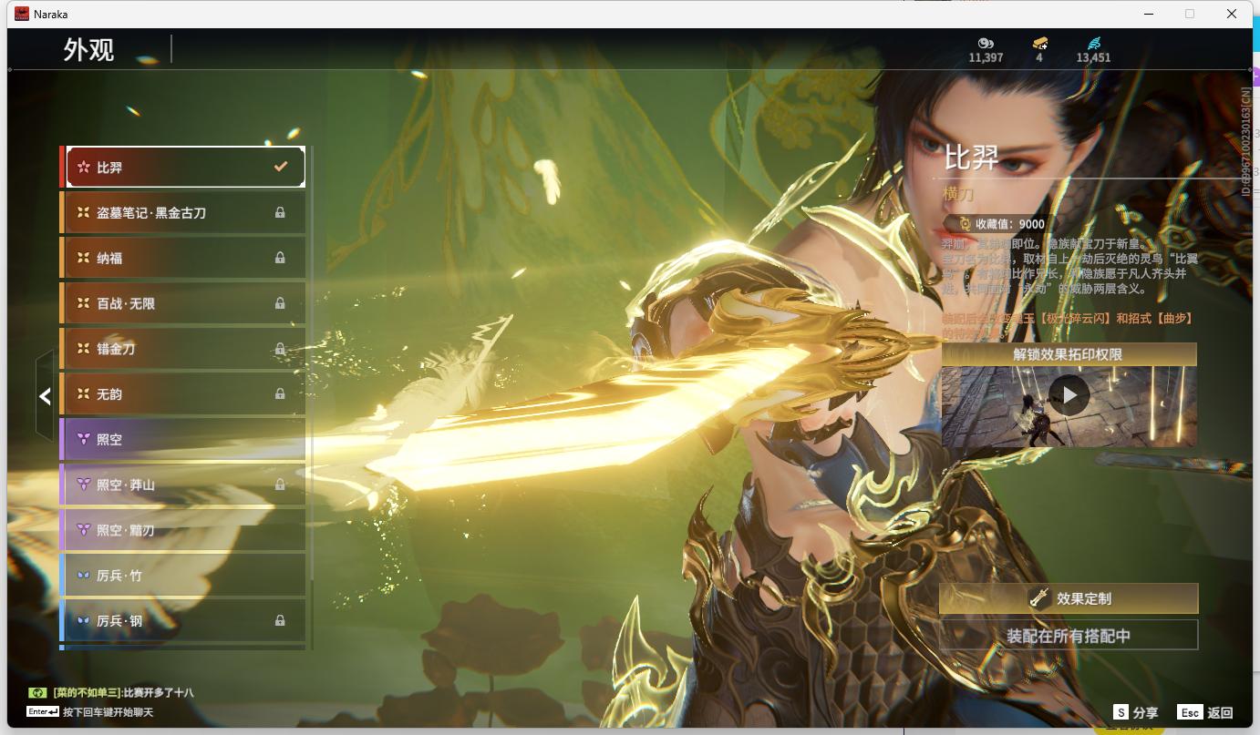
Task: Collapse the panel with the left arrow
Action: click(45, 396)
